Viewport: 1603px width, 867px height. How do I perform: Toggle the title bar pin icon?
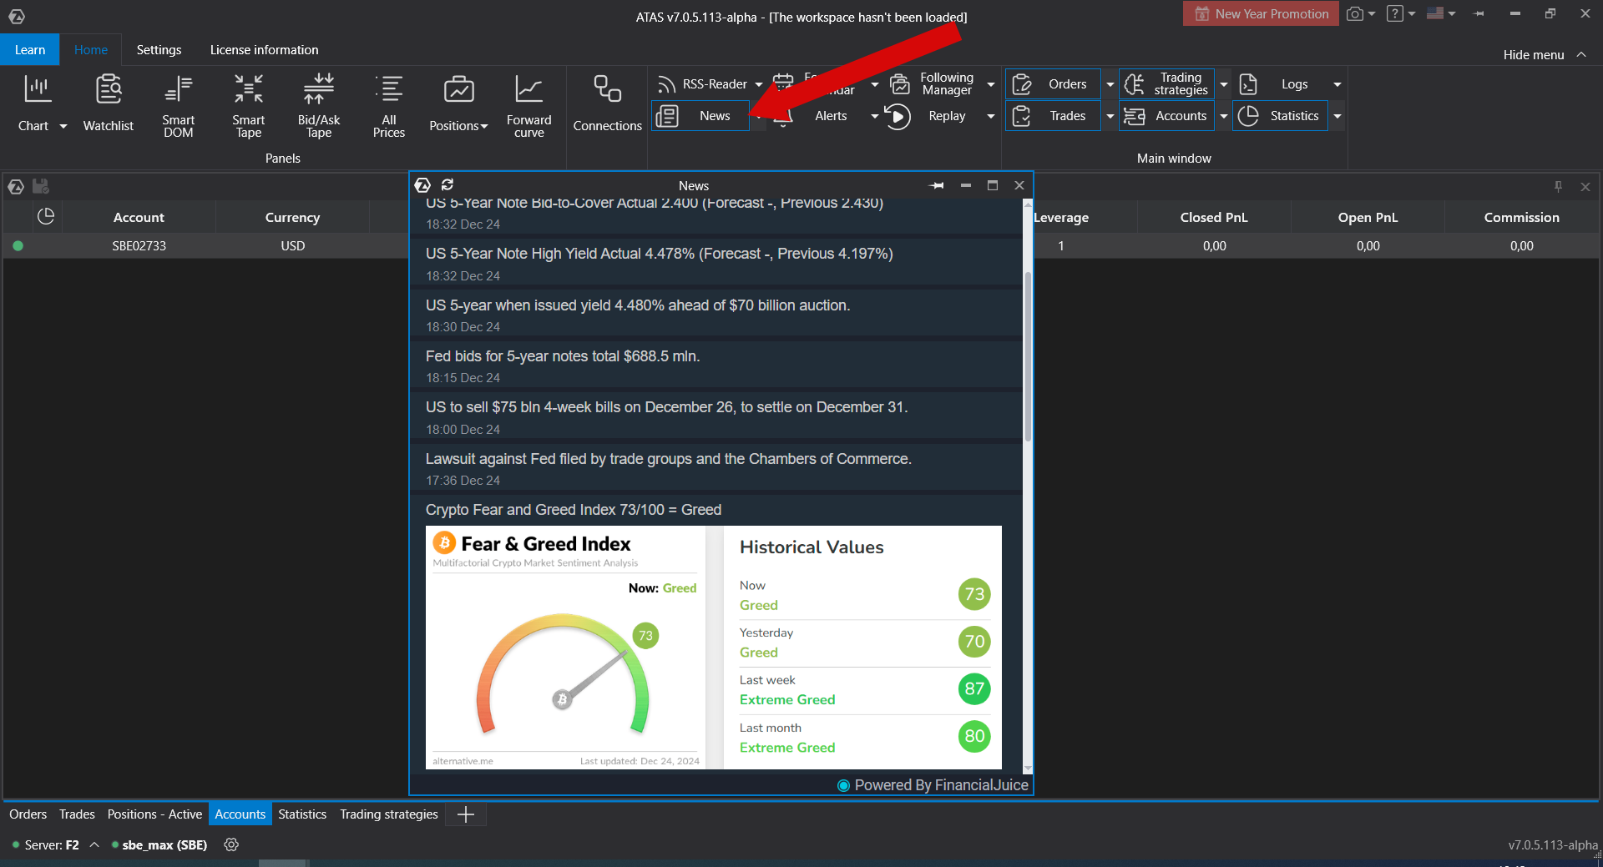pyautogui.click(x=1479, y=13)
